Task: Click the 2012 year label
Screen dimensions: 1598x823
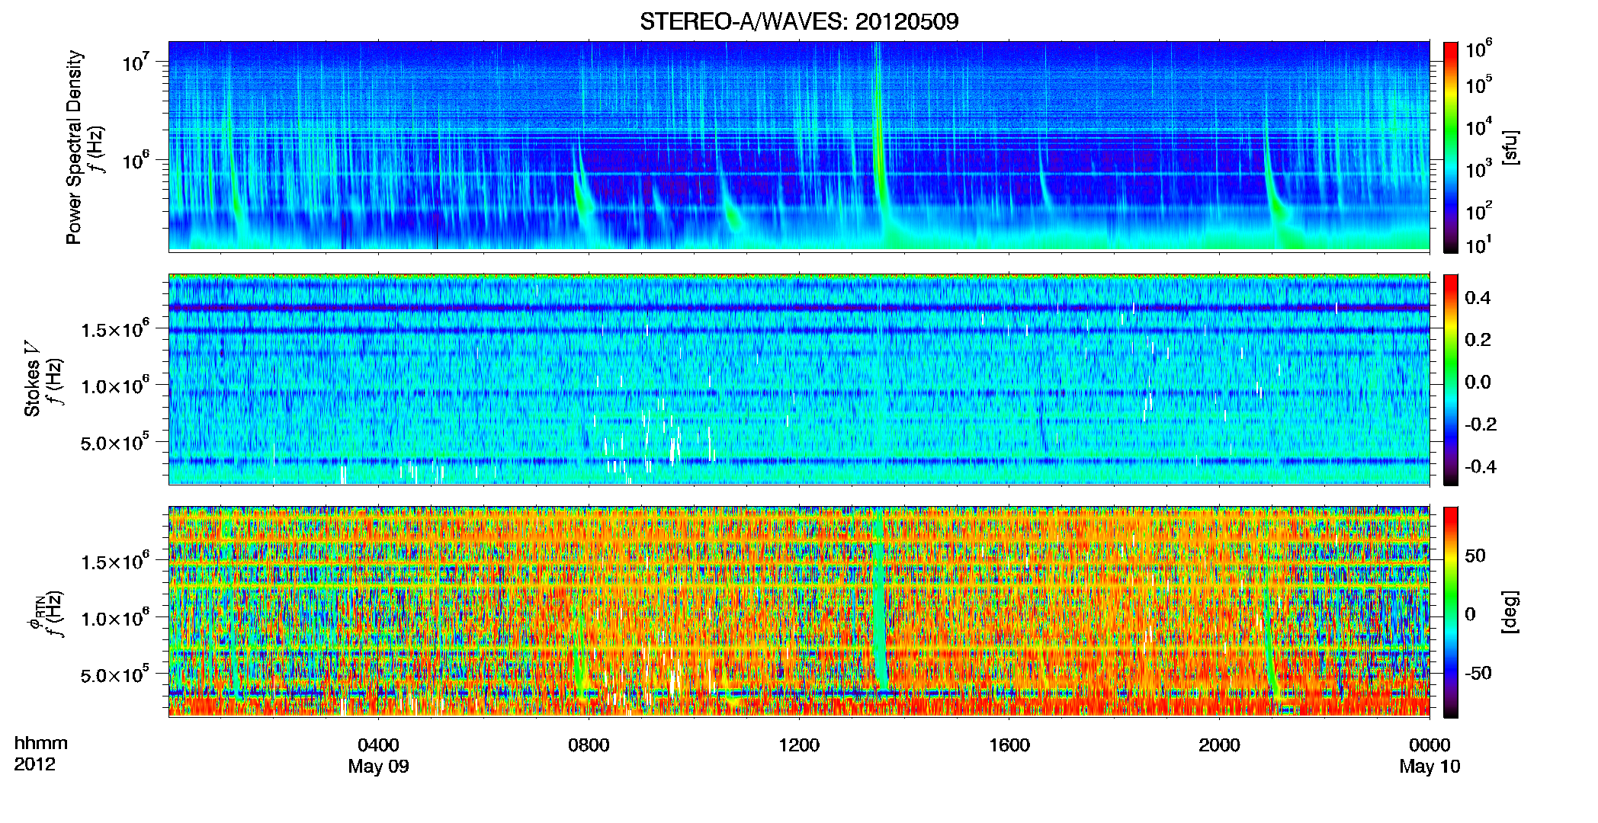Action: [x=34, y=764]
